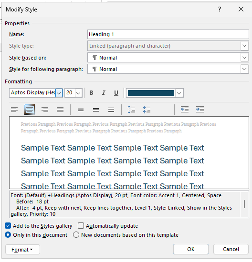Select Only in this document option
This screenshot has height=262, width=252.
pyautogui.click(x=8, y=235)
